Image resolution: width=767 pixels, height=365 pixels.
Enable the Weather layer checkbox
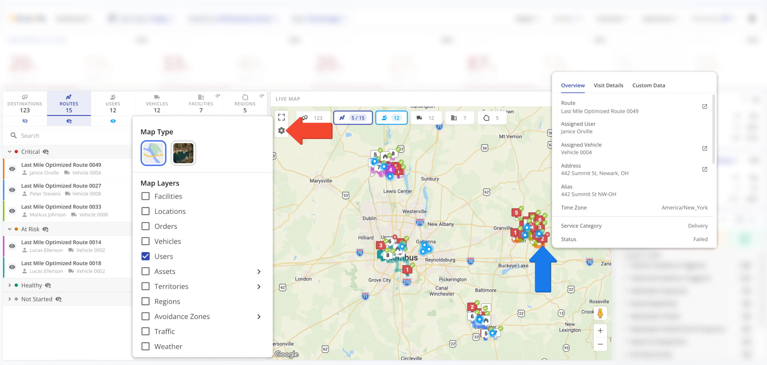(146, 346)
